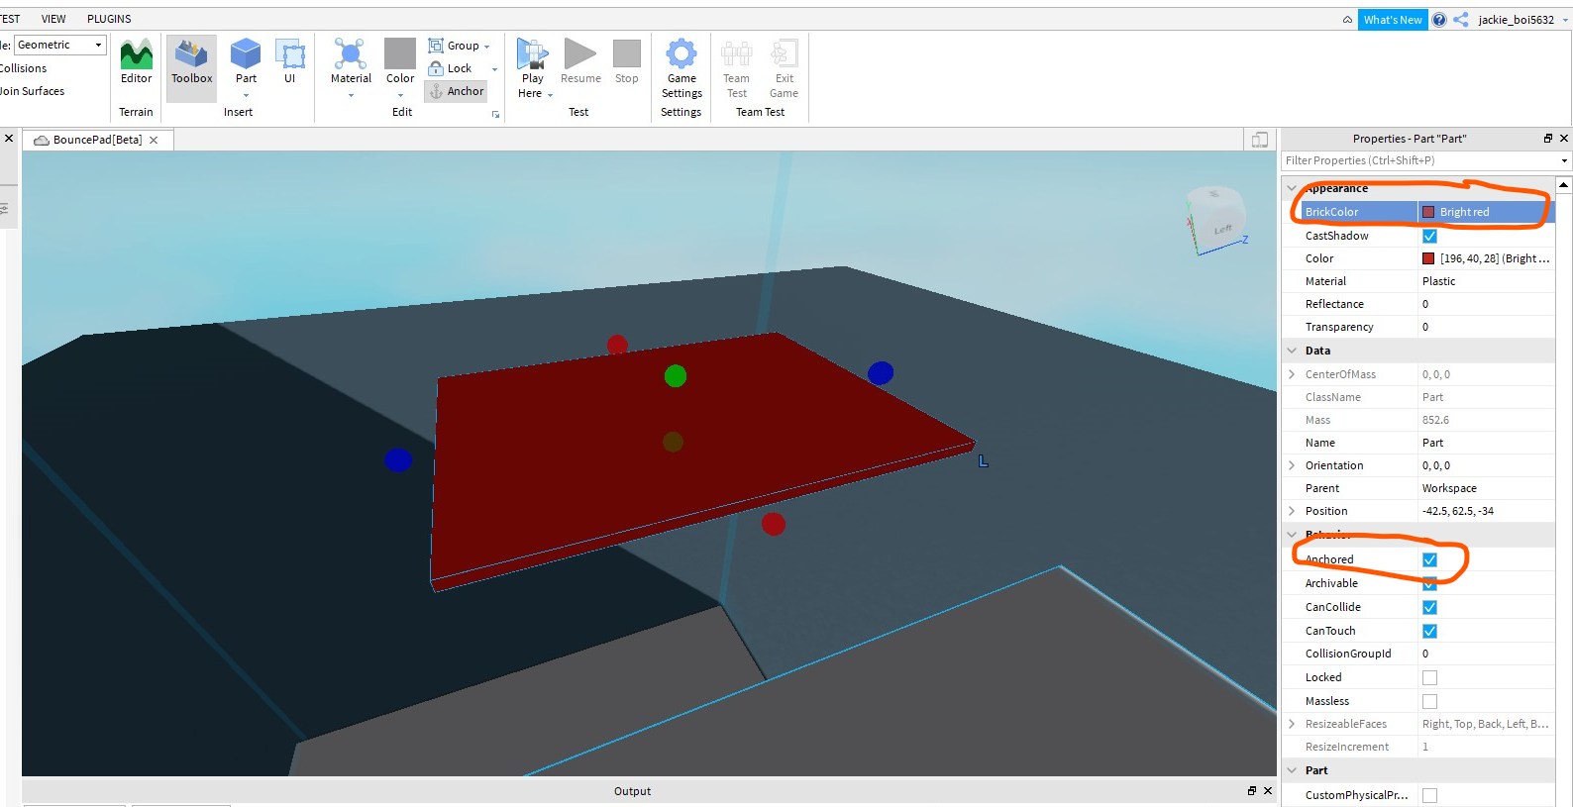This screenshot has width=1573, height=807.
Task: Close the BouncePad[Beta] tab
Action: (x=154, y=141)
